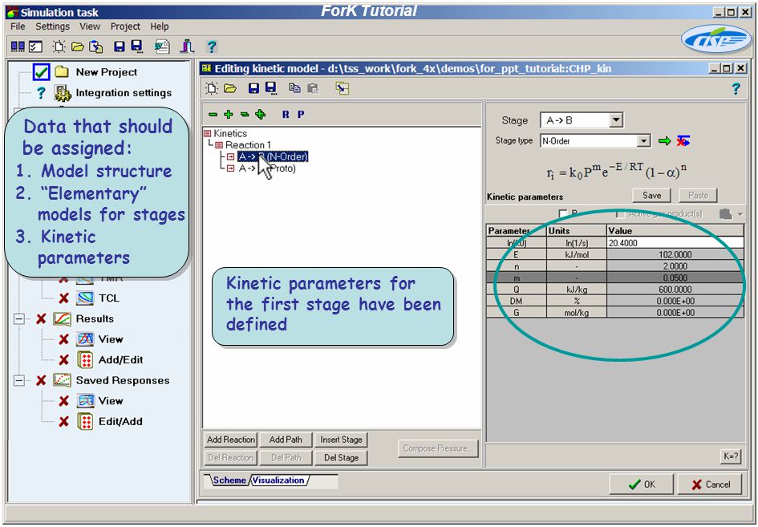This screenshot has height=527, width=758.
Task: Open the Stage dropdown showing A -> B
Action: [616, 120]
